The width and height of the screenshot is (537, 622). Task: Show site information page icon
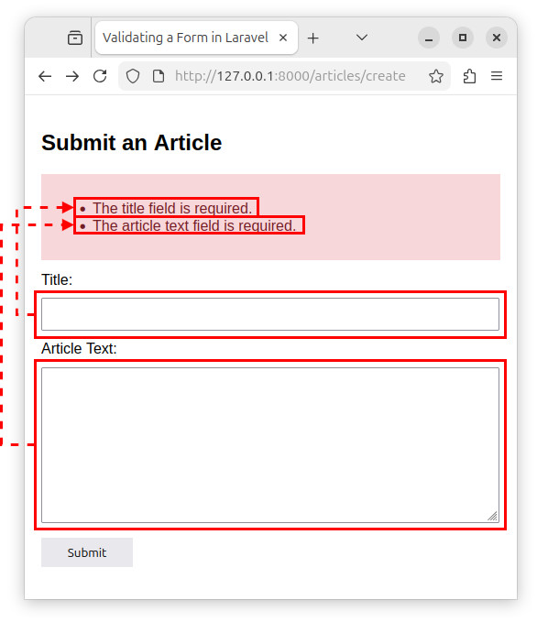coord(159,76)
